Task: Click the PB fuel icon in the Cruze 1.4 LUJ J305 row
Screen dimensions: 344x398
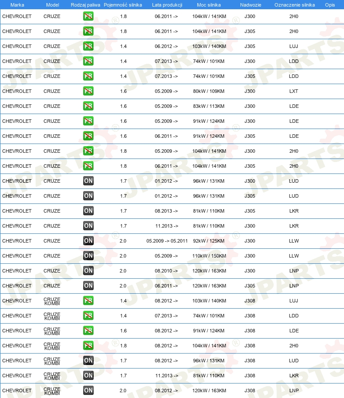Action: pyautogui.click(x=88, y=46)
